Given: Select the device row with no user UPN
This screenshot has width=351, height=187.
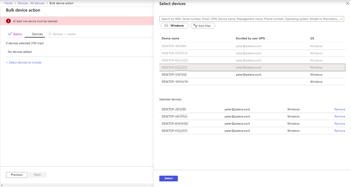Looking at the screenshot, I should click(252, 82).
